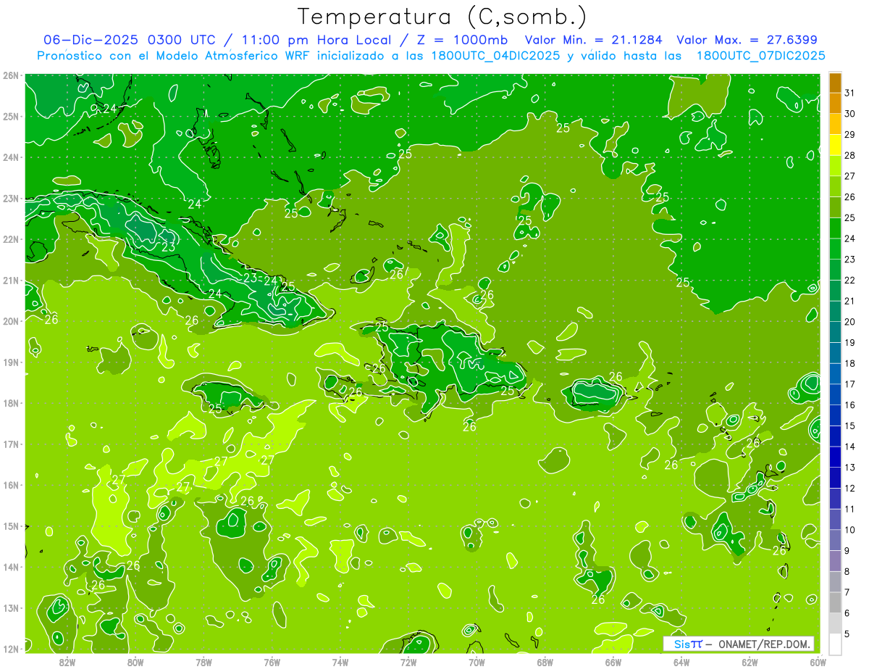Click the "Temperatura (C,somb.)" chart title

[x=442, y=17]
